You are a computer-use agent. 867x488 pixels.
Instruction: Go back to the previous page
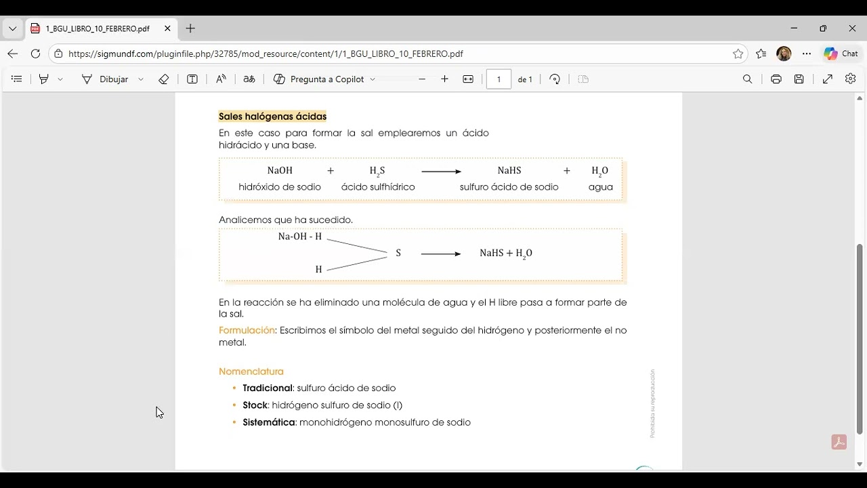coord(13,54)
